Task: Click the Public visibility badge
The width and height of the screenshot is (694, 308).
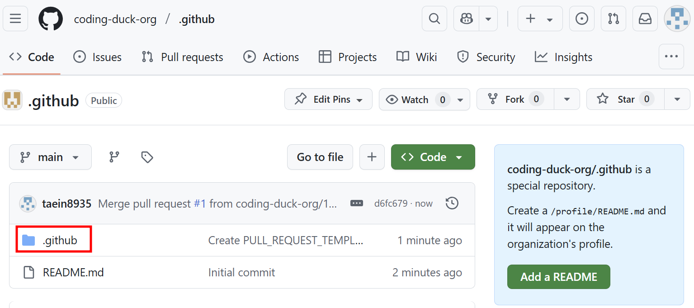Action: click(104, 100)
